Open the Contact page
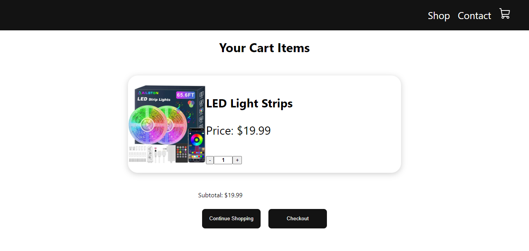 [x=474, y=16]
